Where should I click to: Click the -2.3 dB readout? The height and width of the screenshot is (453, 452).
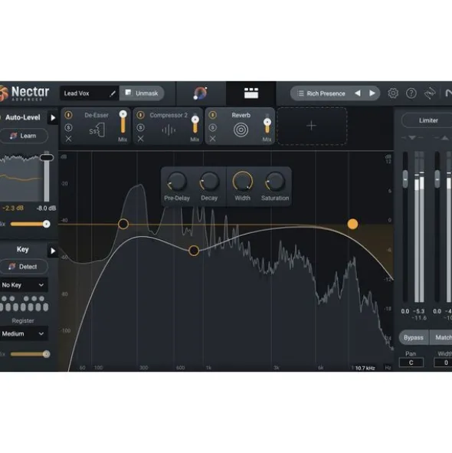(x=13, y=208)
